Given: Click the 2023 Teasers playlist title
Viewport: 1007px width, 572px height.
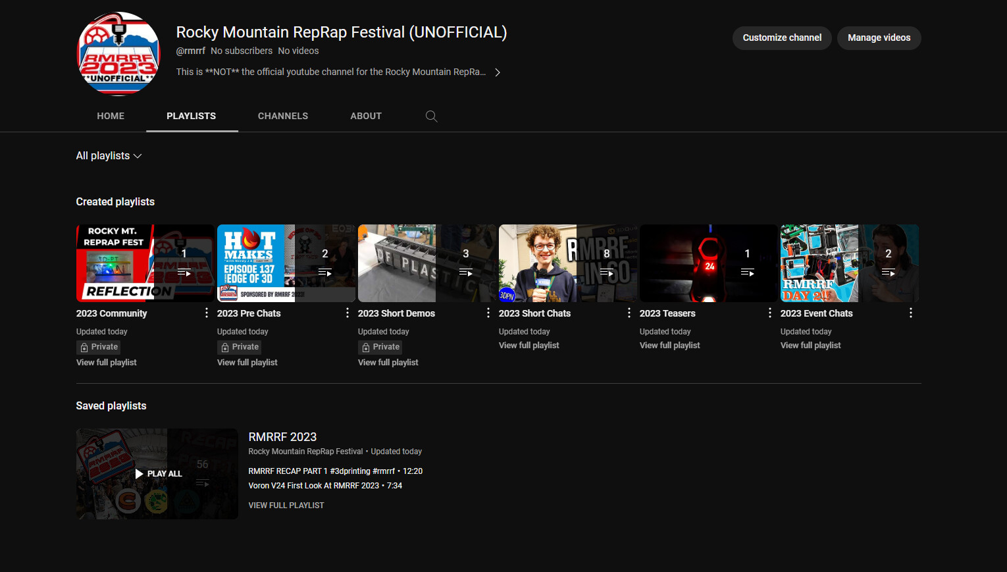Looking at the screenshot, I should tap(667, 313).
